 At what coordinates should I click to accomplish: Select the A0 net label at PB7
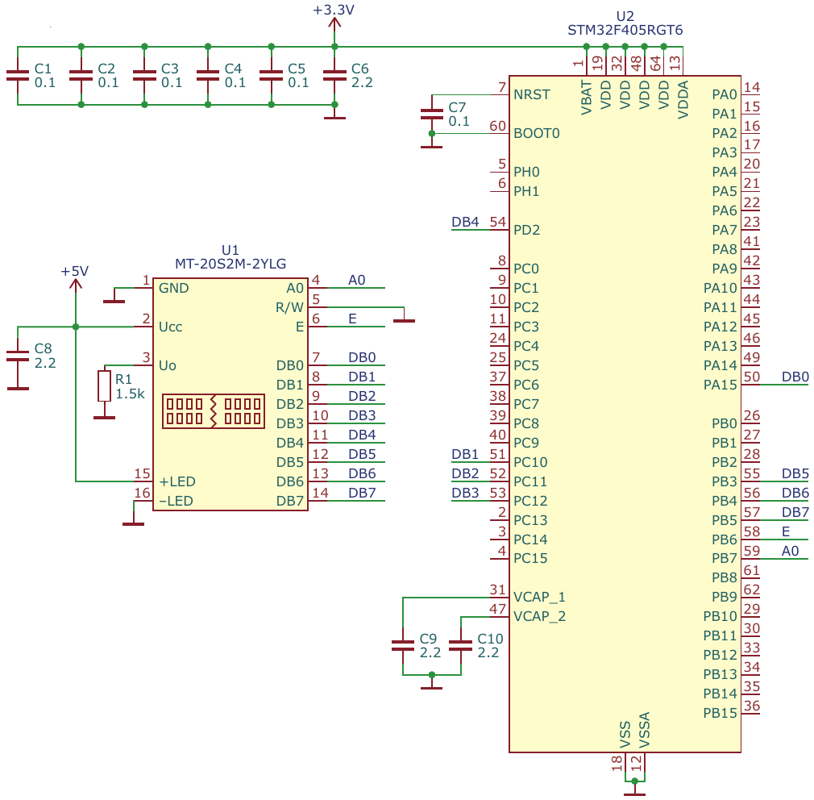(x=791, y=551)
